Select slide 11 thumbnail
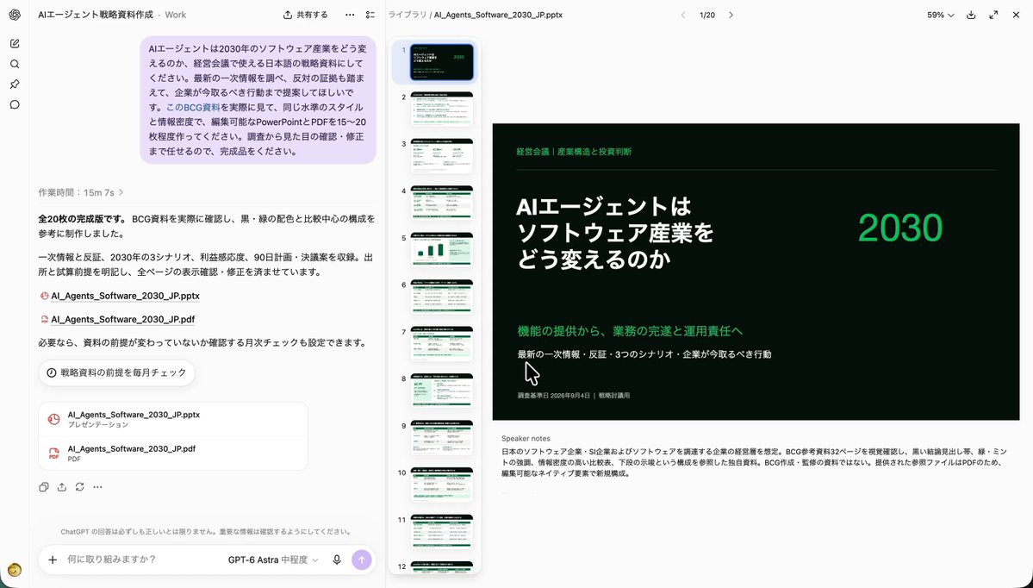This screenshot has width=1033, height=588. click(x=441, y=532)
